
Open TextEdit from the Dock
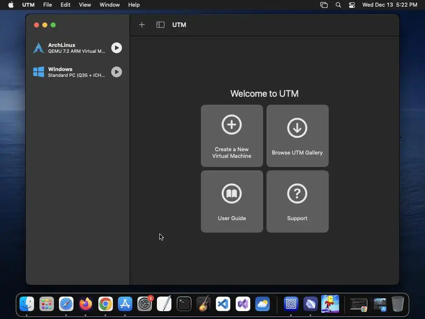point(164,304)
